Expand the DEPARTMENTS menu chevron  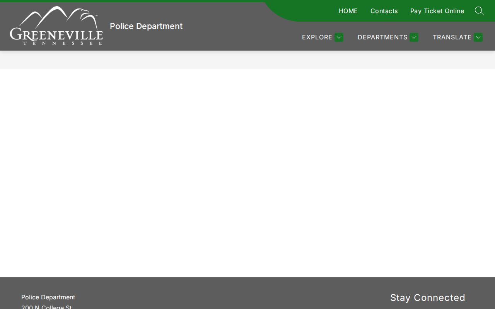pyautogui.click(x=414, y=37)
